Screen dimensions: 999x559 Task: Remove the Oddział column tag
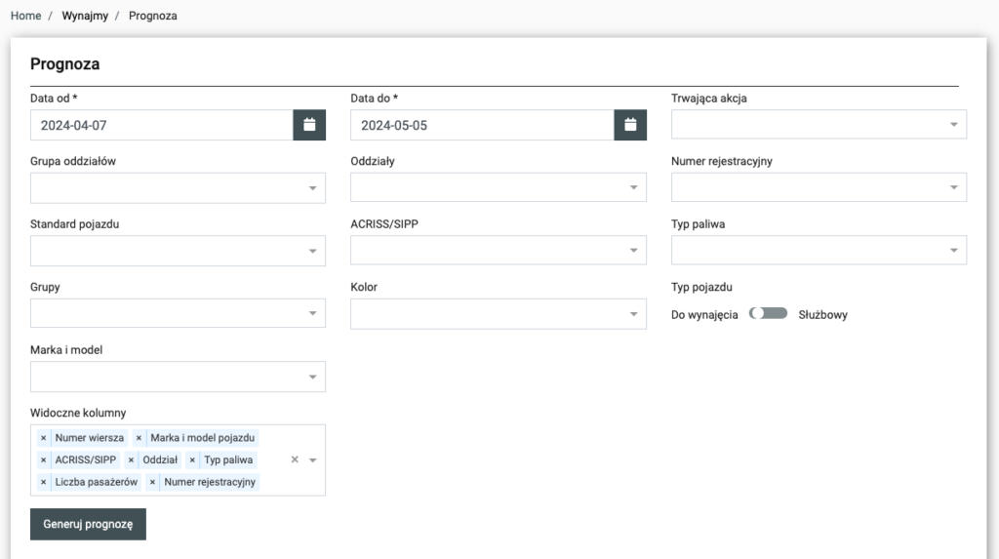[x=131, y=460]
